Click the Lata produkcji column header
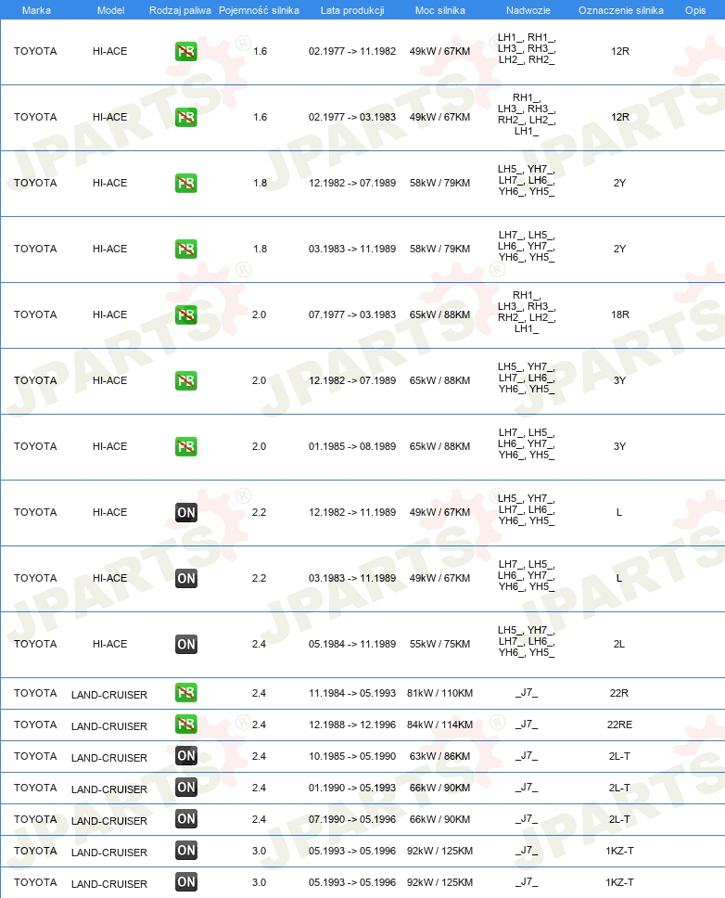The height and width of the screenshot is (898, 725). (x=352, y=10)
